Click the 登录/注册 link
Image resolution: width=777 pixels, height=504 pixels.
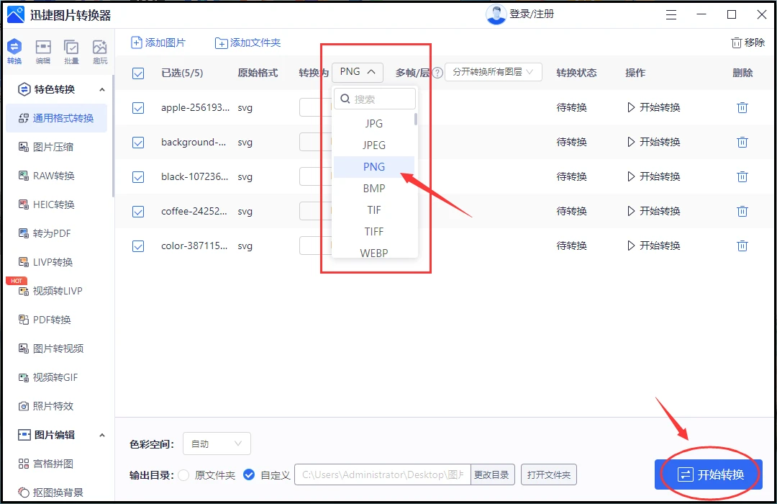(x=532, y=14)
